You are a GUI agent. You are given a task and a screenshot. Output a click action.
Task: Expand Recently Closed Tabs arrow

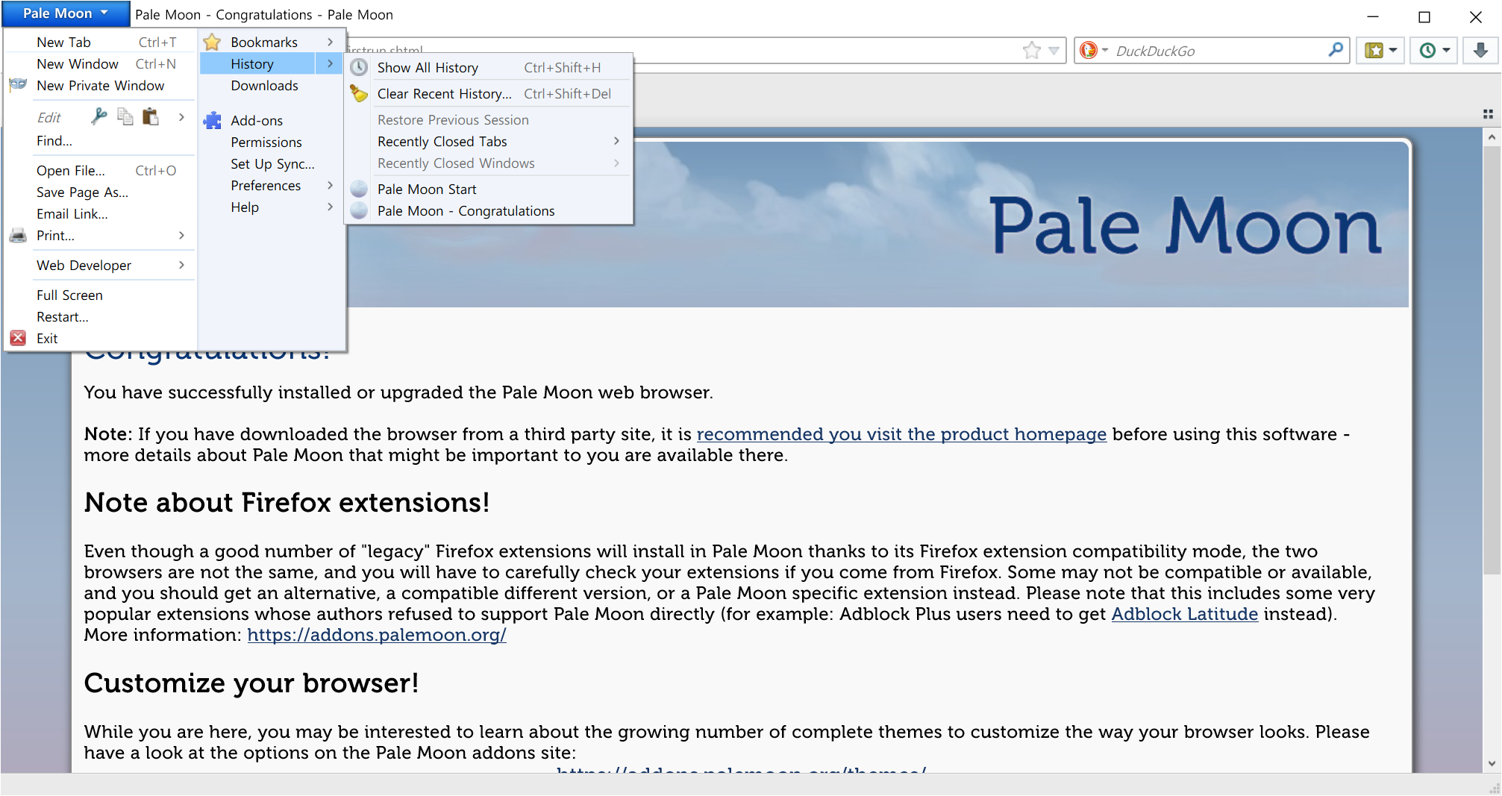(x=616, y=141)
